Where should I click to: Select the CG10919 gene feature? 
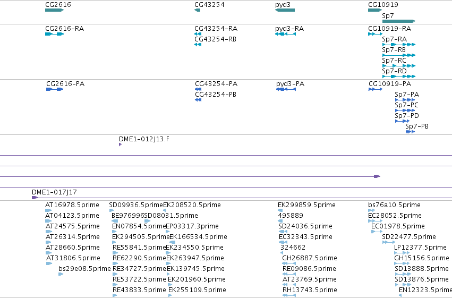point(375,10)
